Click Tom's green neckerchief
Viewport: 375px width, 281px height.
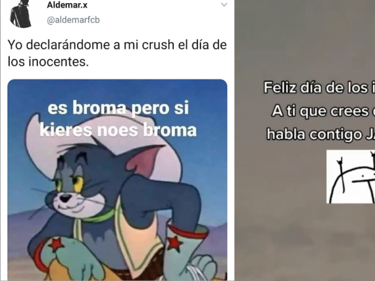click(x=101, y=216)
